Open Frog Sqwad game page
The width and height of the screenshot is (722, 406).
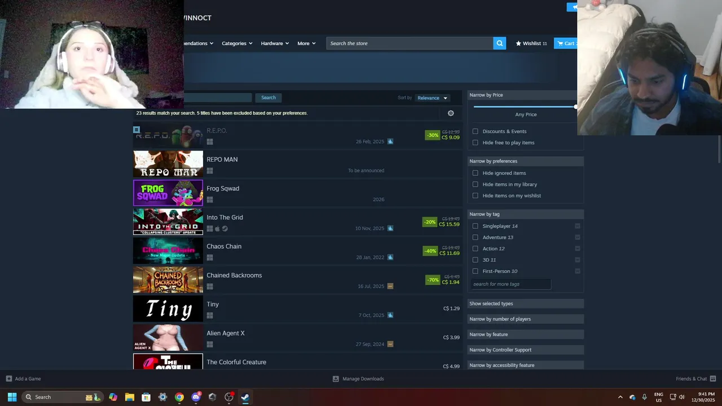[298, 193]
